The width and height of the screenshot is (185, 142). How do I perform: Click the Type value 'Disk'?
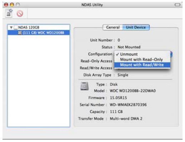click(114, 84)
